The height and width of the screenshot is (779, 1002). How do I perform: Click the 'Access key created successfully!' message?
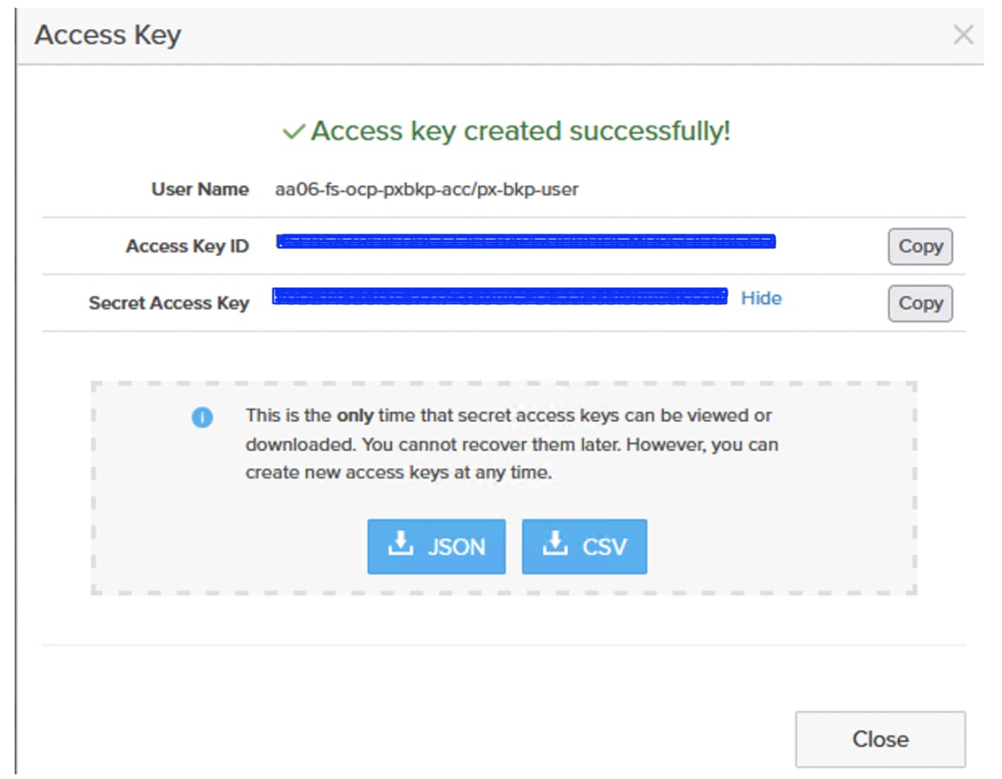click(x=520, y=131)
